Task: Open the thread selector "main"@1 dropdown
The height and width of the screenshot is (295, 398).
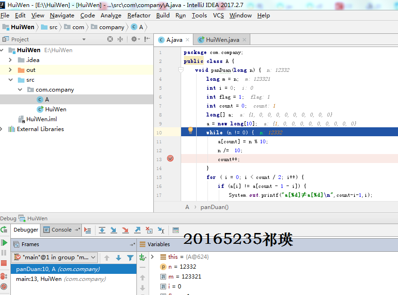Action: [55, 257]
